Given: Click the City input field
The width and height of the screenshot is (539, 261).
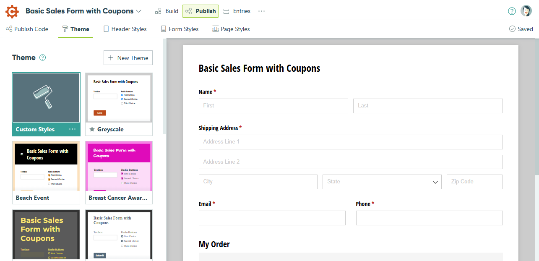Looking at the screenshot, I should pos(258,182).
